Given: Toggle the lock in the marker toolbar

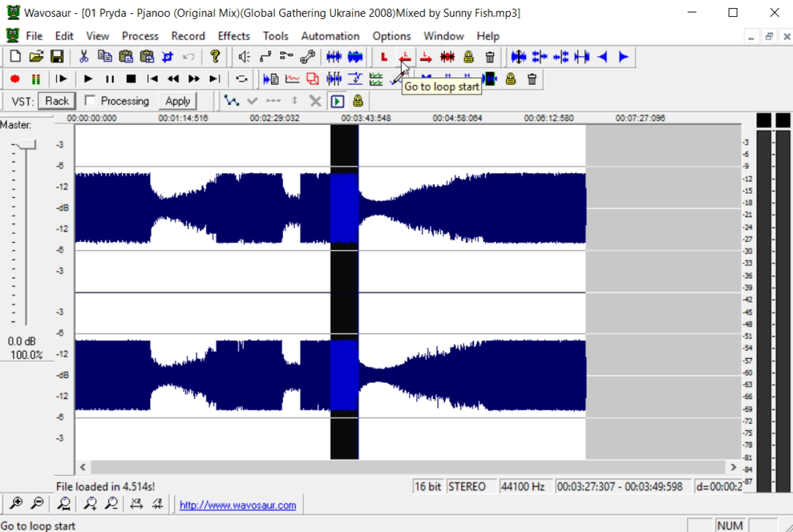Looking at the screenshot, I should [510, 79].
